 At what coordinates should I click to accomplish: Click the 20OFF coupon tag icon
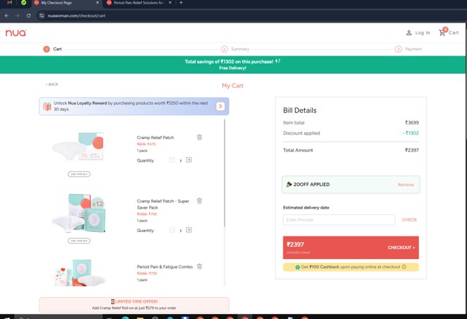[x=289, y=184]
